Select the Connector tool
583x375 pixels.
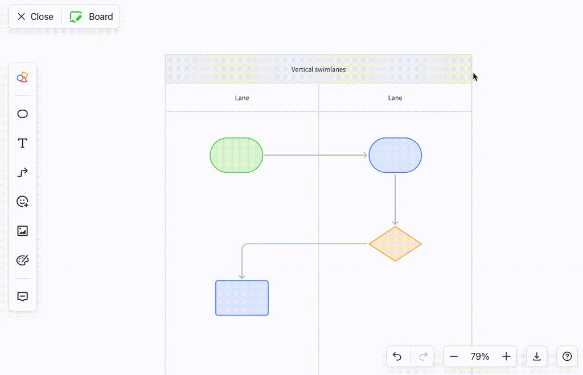click(x=22, y=172)
